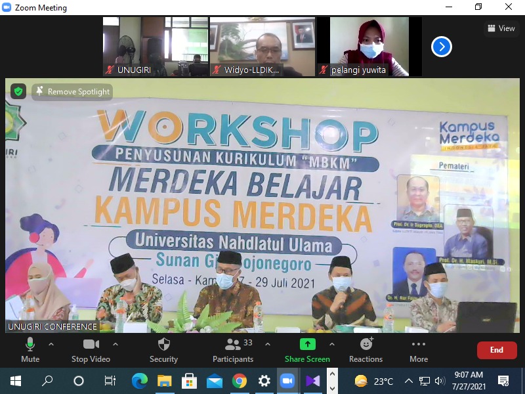Open the More options menu
Viewport: 525px width, 394px height.
(x=419, y=351)
